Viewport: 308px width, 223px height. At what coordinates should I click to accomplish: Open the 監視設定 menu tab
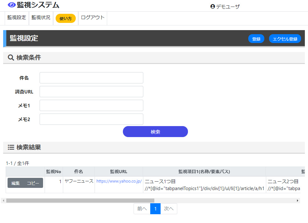tap(17, 18)
